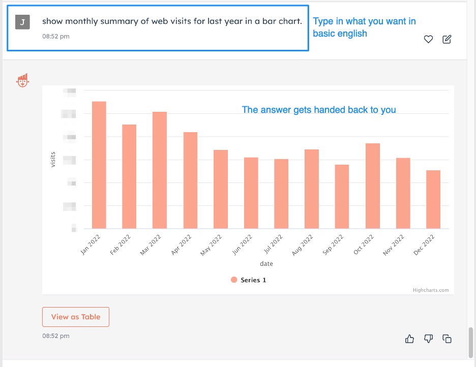
Task: Click the Jun 2022 bar
Action: coord(251,193)
